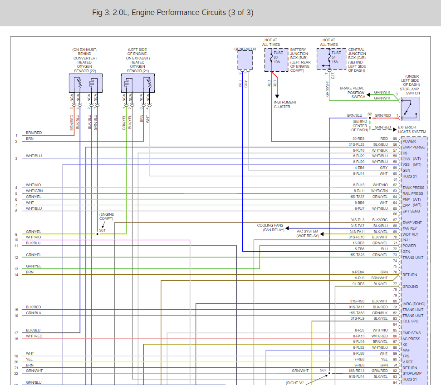This screenshot has width=441, height=391.
Task: Click the S61 splice point
Action: click(x=98, y=234)
